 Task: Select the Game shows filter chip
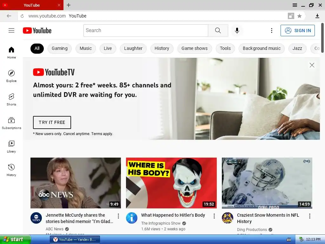click(195, 49)
